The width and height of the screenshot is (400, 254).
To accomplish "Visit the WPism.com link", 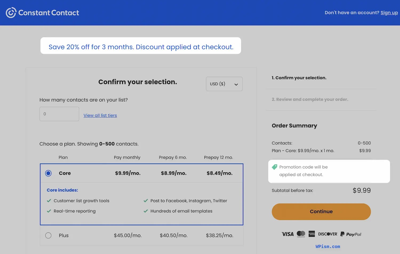I will [328, 246].
